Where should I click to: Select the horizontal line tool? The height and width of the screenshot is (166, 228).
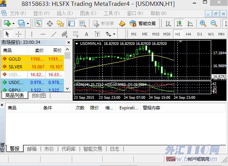coord(43,34)
